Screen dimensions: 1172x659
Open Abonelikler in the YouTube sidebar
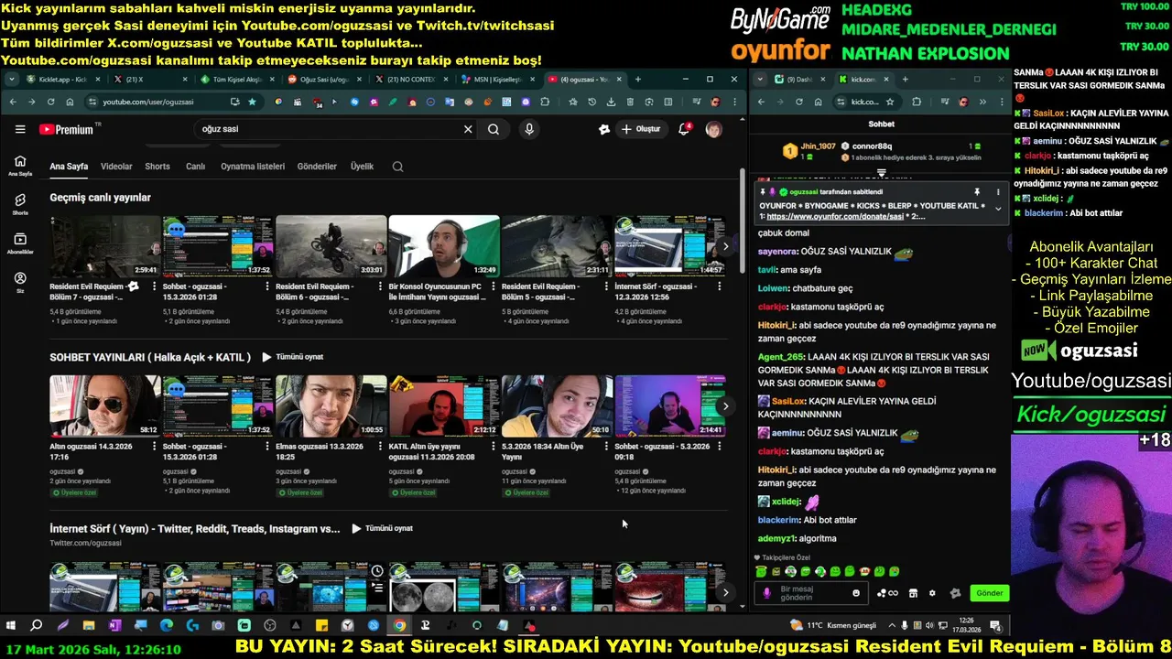(20, 243)
